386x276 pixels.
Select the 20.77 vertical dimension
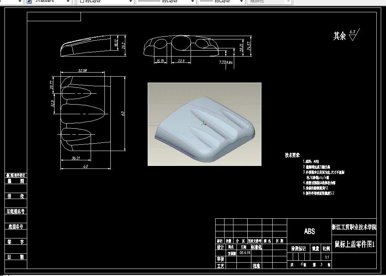tap(51, 85)
